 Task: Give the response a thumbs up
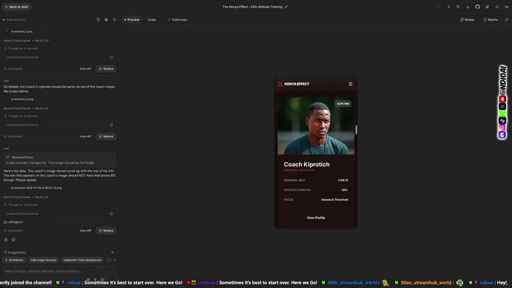click(x=6, y=240)
